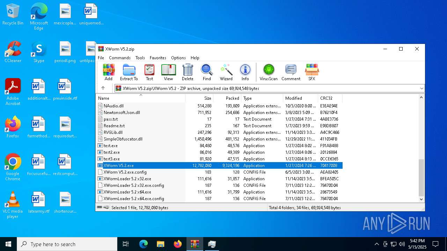This screenshot has width=447, height=251.
Task: Sort by the Size column header
Action: click(x=199, y=98)
